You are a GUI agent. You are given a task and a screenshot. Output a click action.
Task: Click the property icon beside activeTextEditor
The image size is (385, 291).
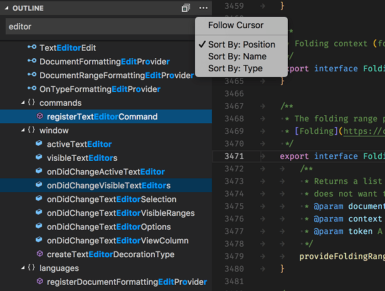coord(39,144)
